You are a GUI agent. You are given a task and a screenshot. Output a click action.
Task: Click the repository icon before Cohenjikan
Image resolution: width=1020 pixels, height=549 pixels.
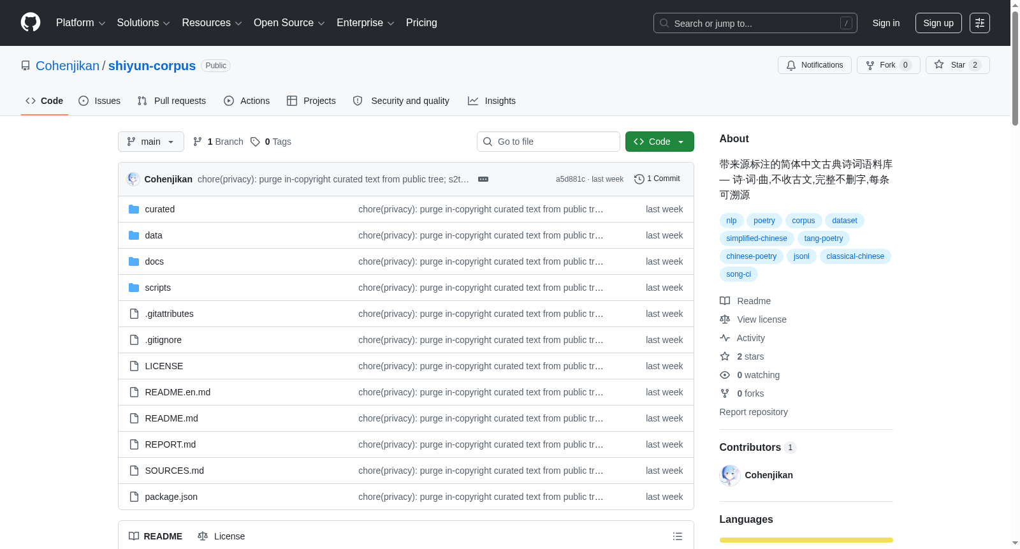pos(25,66)
